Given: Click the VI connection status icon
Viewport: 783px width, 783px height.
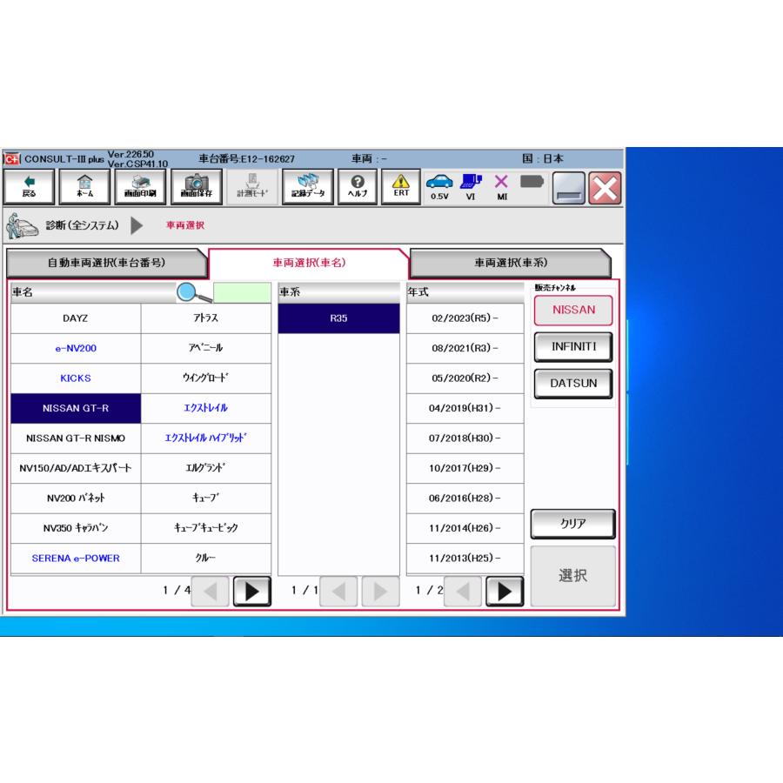Looking at the screenshot, I should (471, 186).
